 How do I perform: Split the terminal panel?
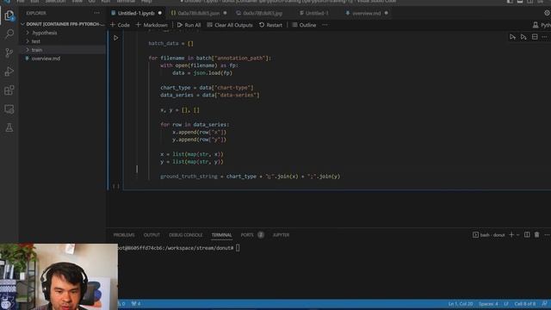pos(527,234)
